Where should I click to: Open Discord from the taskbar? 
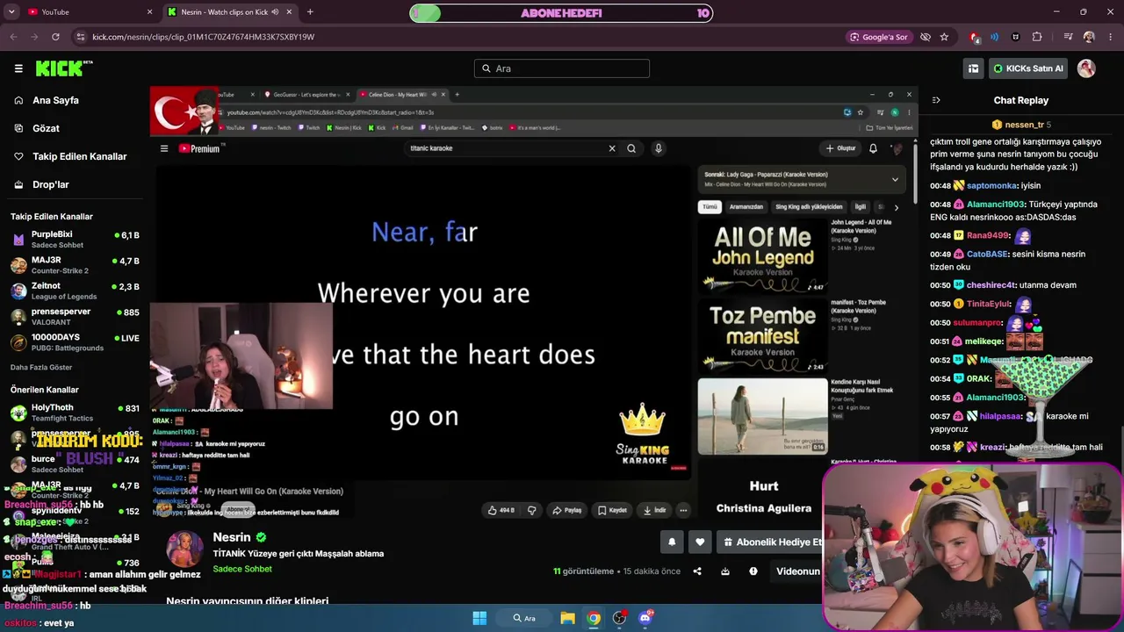(645, 618)
